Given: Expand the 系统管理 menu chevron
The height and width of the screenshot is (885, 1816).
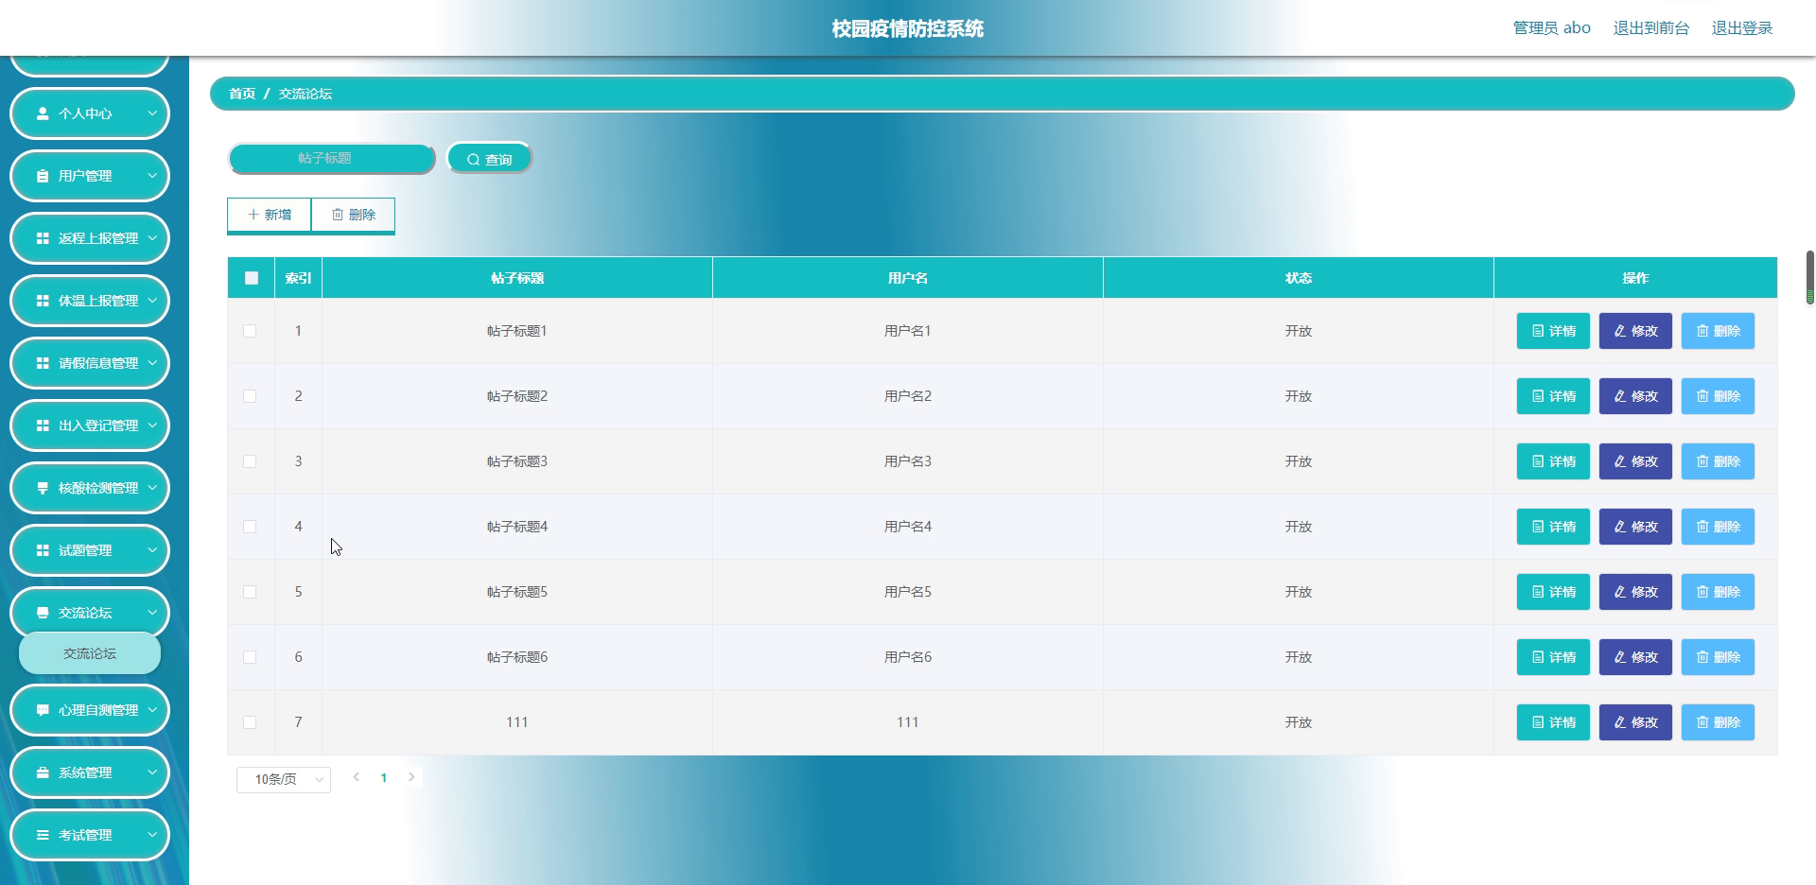Looking at the screenshot, I should point(152,772).
